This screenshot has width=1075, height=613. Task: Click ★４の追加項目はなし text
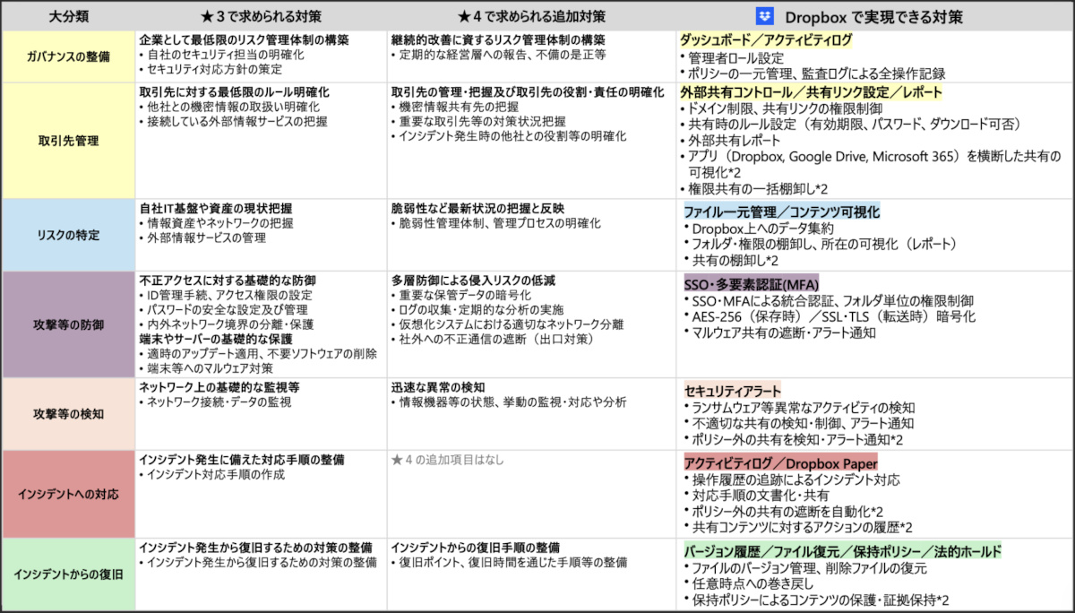(x=448, y=460)
